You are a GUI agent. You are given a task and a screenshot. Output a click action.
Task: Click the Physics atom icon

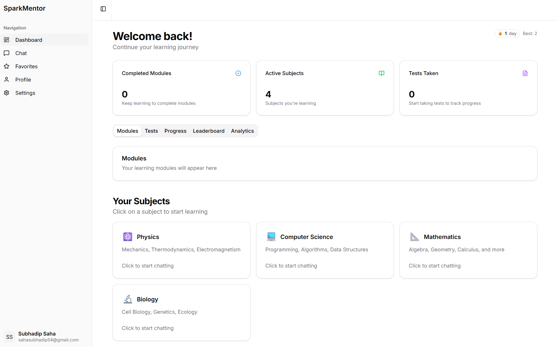tap(127, 237)
